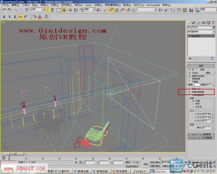Open the 渲染(R) menu

point(127,5)
